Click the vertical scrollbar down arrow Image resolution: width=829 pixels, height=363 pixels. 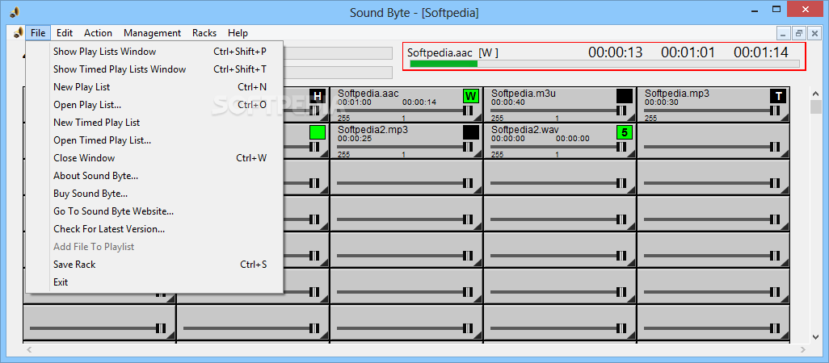816,336
